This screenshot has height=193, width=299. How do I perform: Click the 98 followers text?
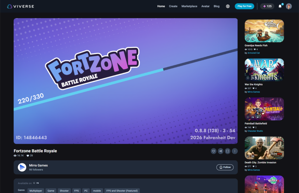36,170
